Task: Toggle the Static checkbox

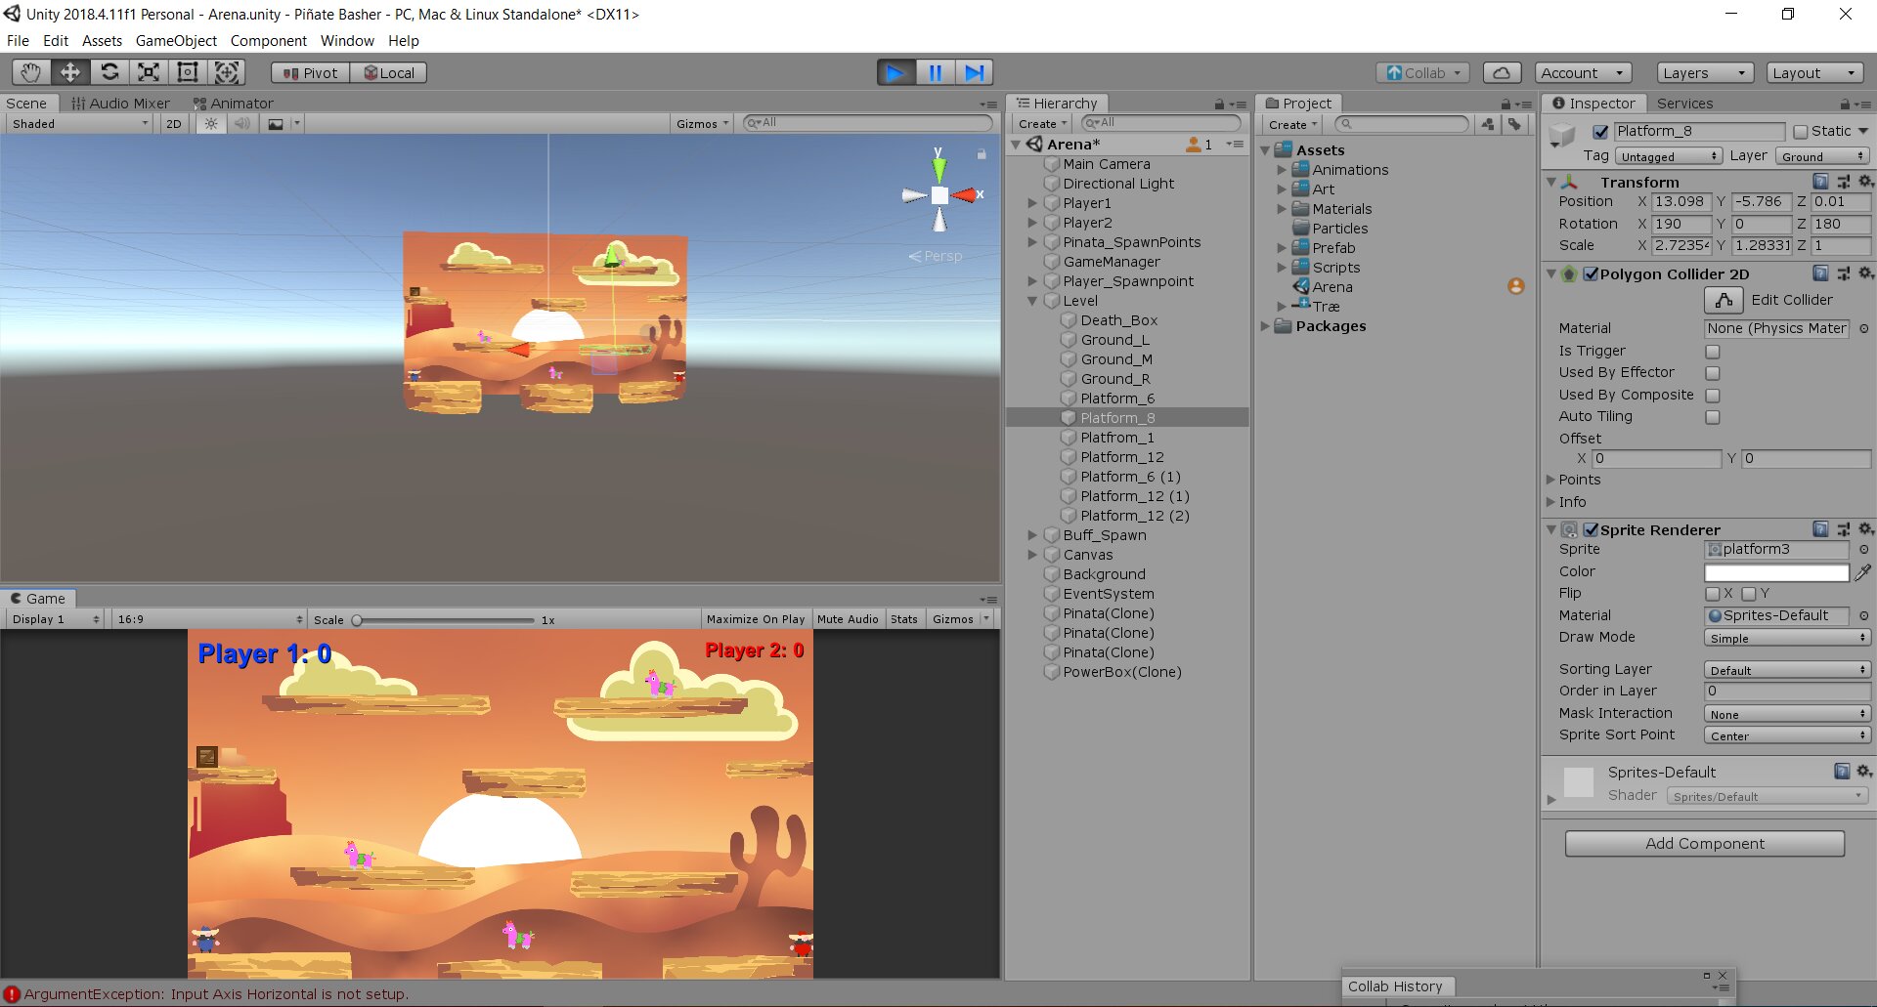Action: [1801, 132]
